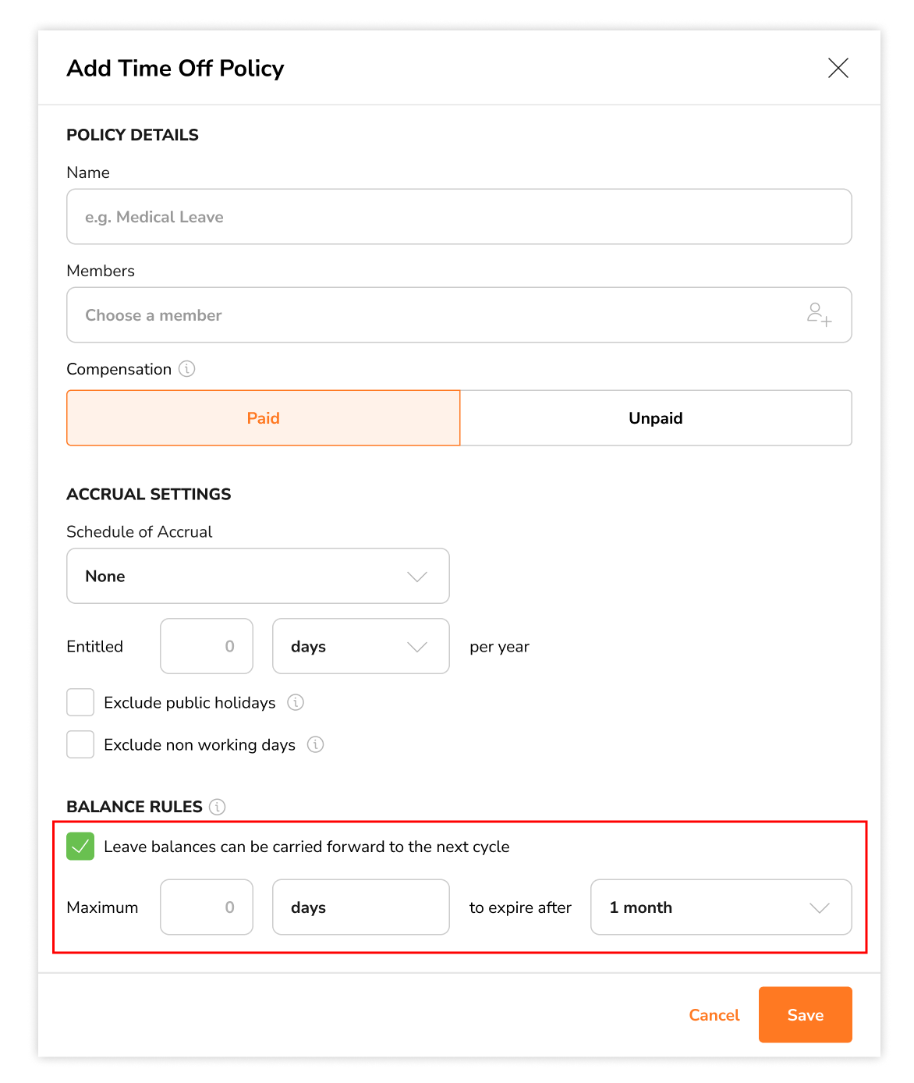Enable the Exclude non working days checkbox
914x1083 pixels.
(x=80, y=744)
